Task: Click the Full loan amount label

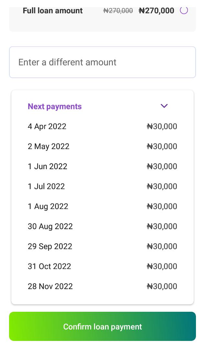Action: tap(52, 11)
